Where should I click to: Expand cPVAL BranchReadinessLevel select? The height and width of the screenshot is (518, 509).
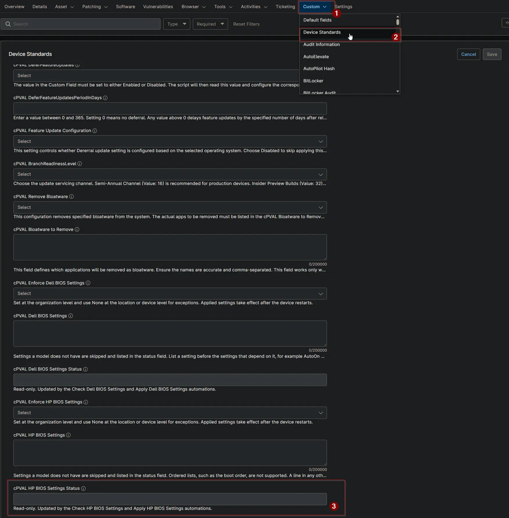pos(170,175)
